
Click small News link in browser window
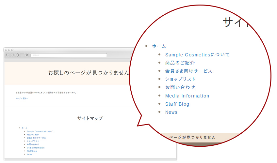pyautogui.click(x=29, y=154)
